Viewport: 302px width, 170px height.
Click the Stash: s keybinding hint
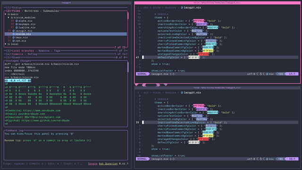click(69, 164)
